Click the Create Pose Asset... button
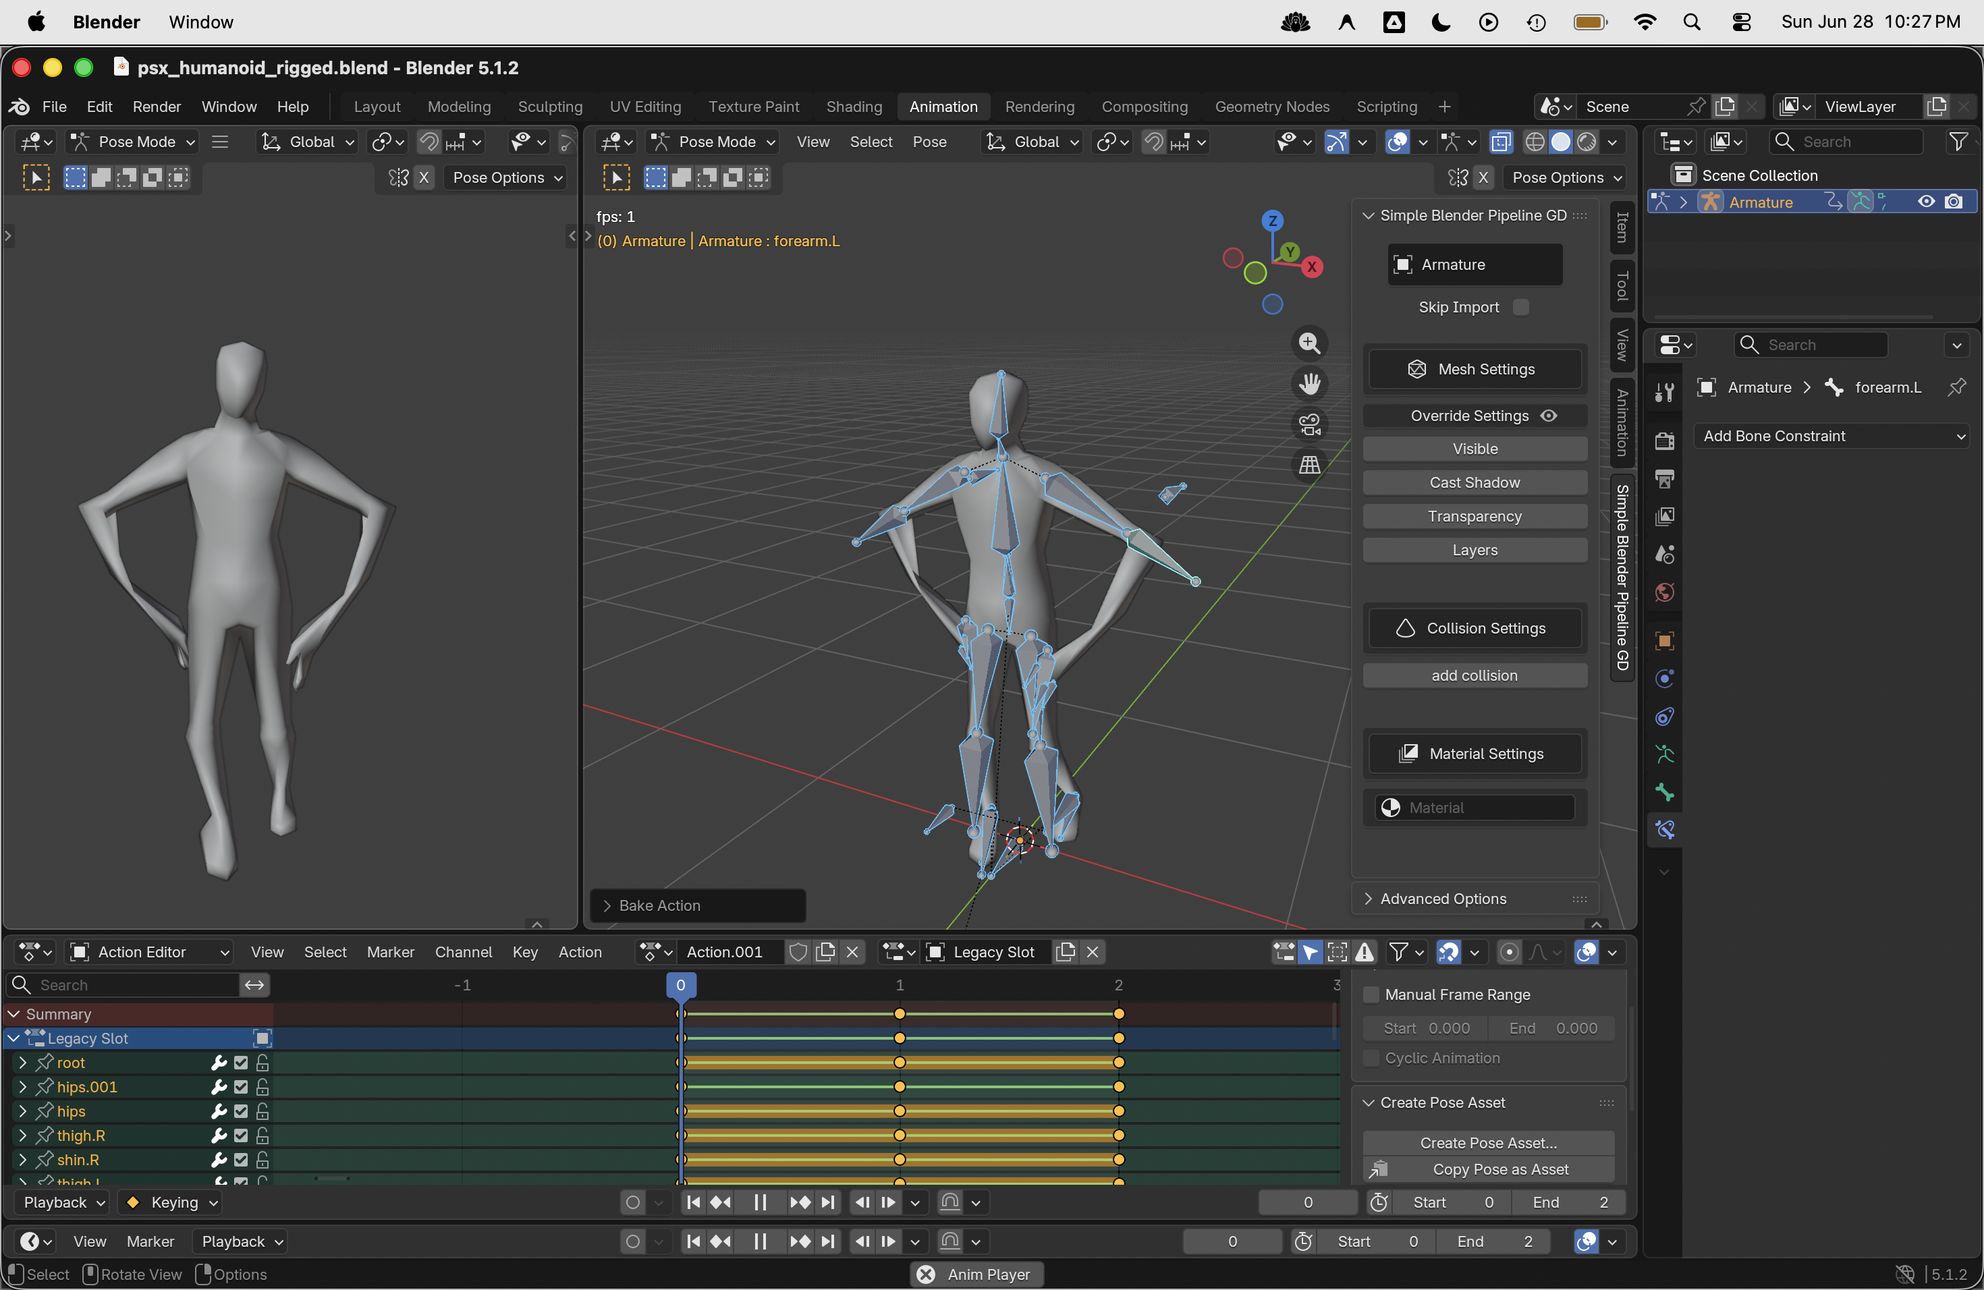This screenshot has height=1290, width=1984. click(x=1488, y=1144)
